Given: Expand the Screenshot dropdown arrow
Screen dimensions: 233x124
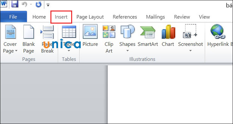Looking at the screenshot, I should pyautogui.click(x=190, y=51).
